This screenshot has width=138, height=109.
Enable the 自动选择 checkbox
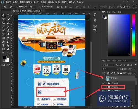pyautogui.click(x=17, y=7)
